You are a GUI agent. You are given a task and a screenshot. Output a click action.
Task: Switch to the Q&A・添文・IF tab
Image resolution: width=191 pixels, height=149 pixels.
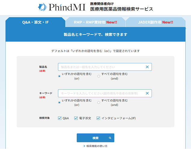pos(35,22)
